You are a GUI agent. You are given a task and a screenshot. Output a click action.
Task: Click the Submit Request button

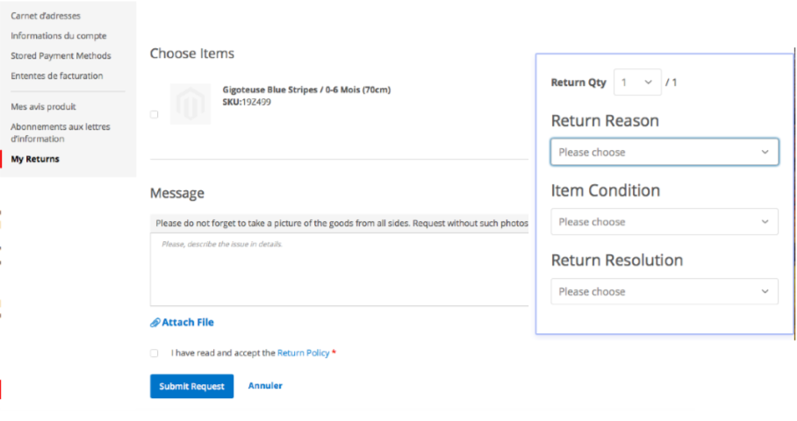pyautogui.click(x=191, y=386)
